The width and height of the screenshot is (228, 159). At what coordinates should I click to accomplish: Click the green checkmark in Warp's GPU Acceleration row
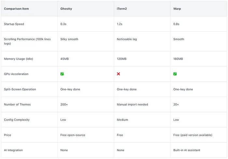click(x=175, y=74)
